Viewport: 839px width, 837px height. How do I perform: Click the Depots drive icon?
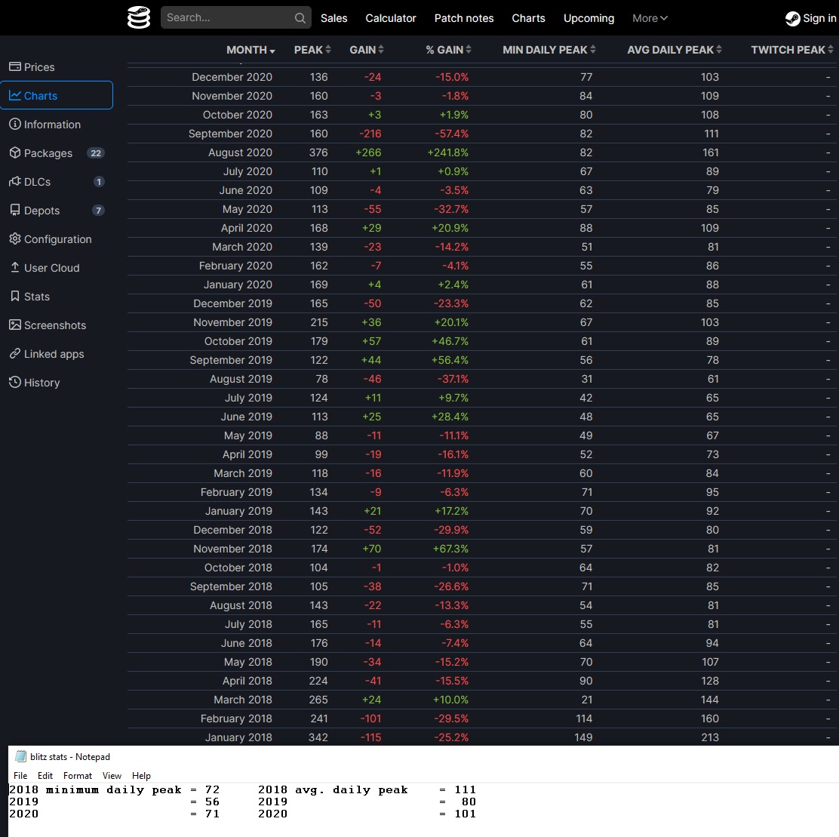pos(15,211)
